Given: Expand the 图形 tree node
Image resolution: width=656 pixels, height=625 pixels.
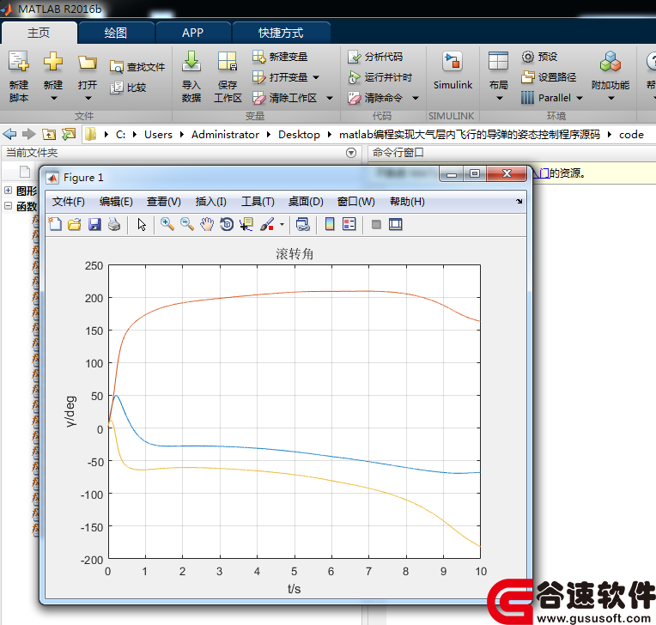Looking at the screenshot, I should pyautogui.click(x=8, y=191).
